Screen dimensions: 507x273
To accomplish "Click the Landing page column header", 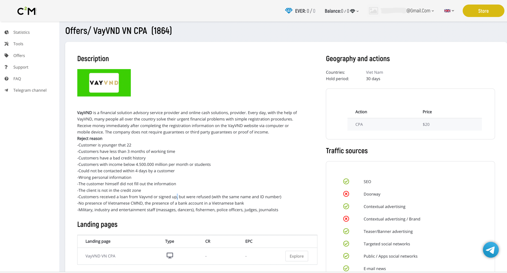I will click(98, 241).
